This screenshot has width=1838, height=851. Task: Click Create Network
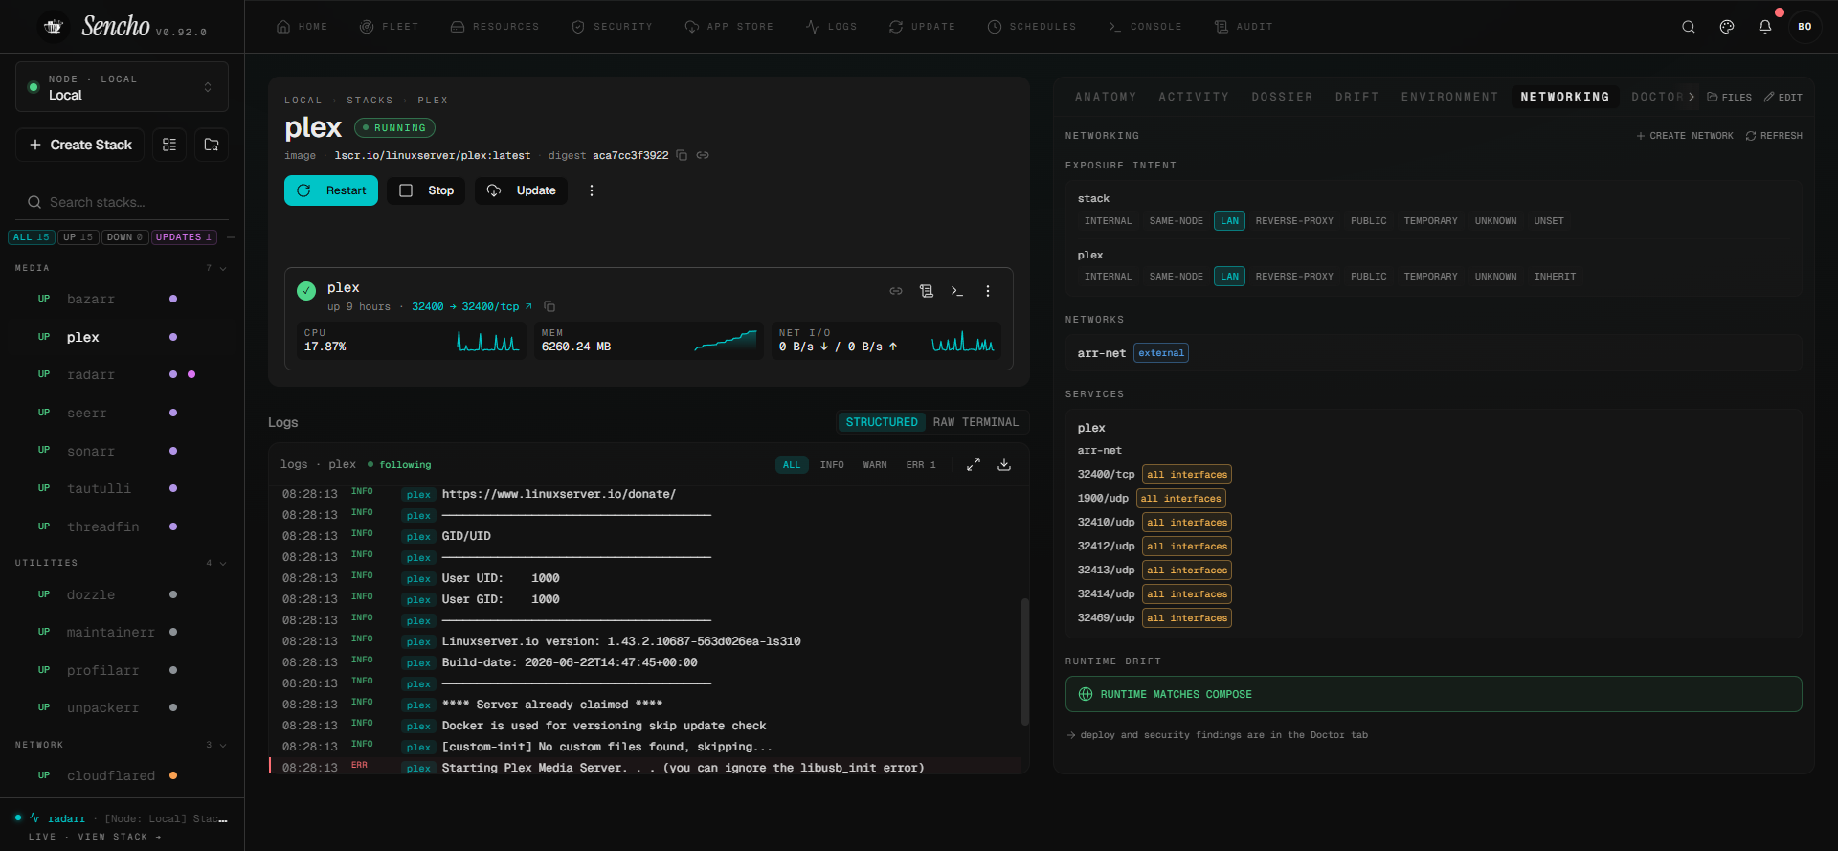pos(1685,136)
